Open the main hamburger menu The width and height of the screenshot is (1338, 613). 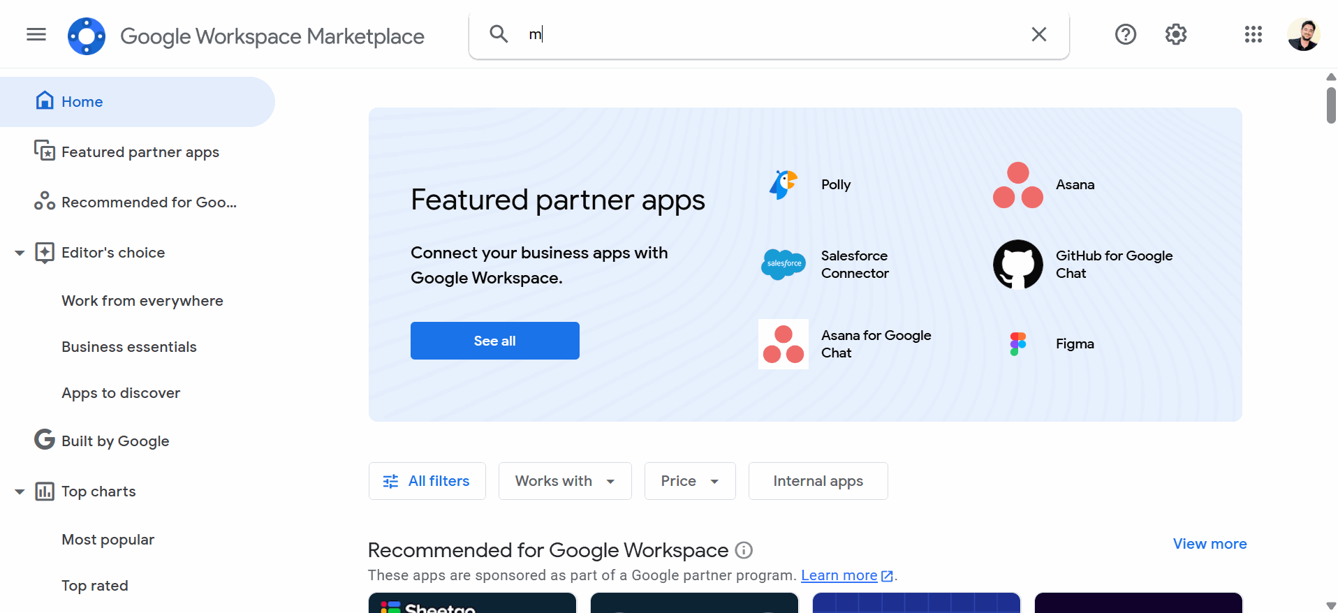[x=36, y=34]
